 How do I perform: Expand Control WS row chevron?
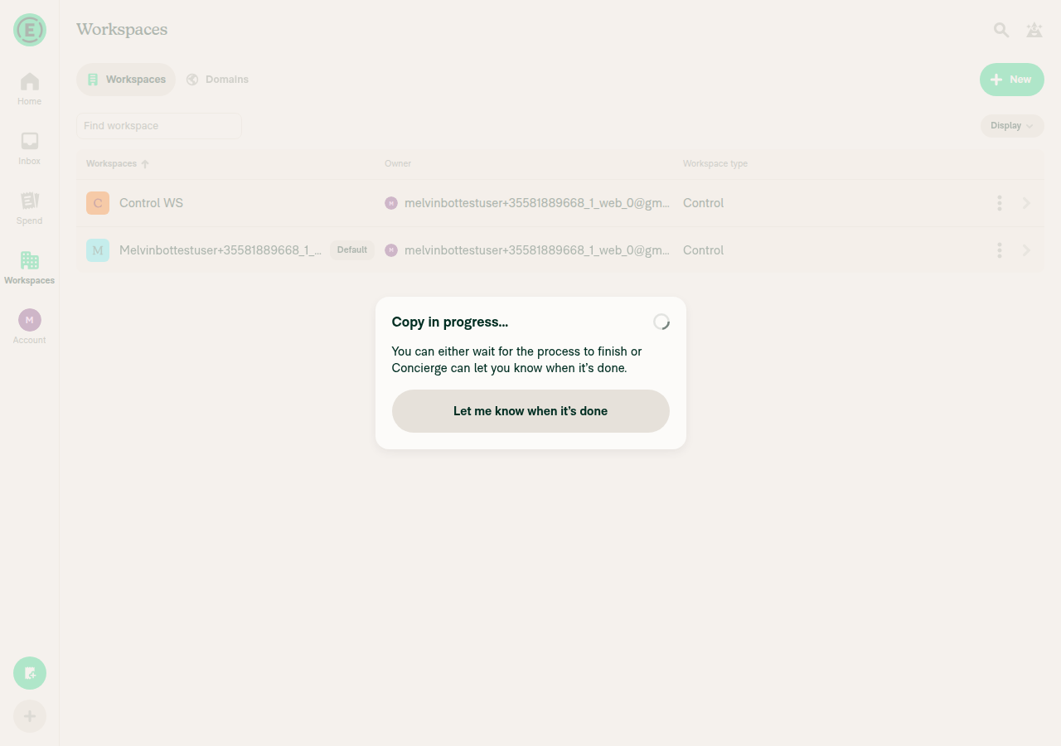[1026, 203]
